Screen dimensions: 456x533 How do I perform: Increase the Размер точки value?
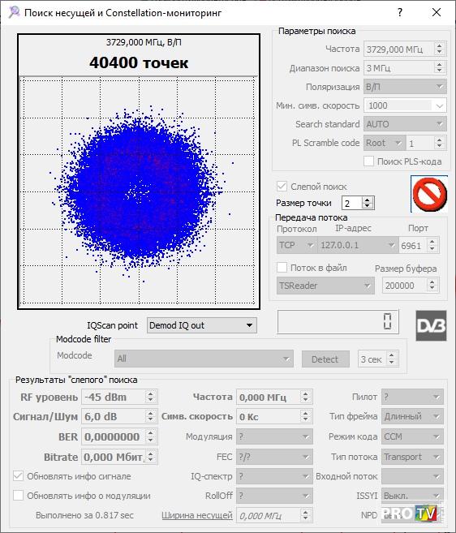[x=367, y=200]
